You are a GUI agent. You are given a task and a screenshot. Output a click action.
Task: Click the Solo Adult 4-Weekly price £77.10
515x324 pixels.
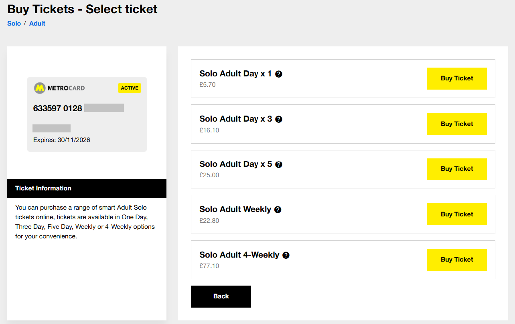pos(209,266)
